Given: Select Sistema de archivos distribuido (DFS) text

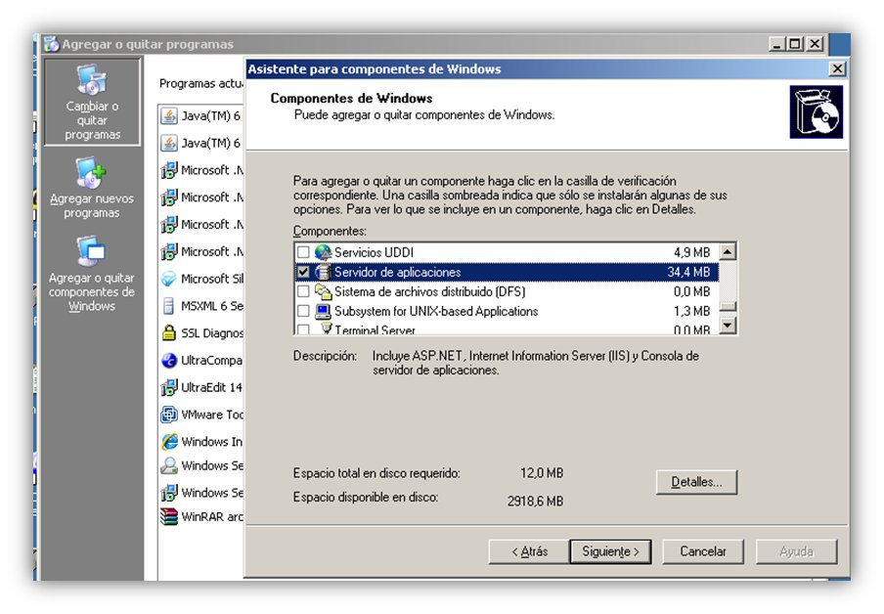Looking at the screenshot, I should coord(429,291).
